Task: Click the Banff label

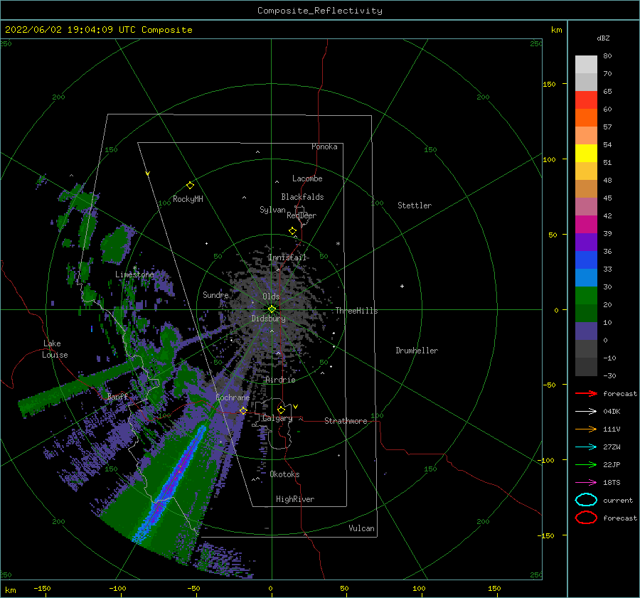Action: (117, 396)
